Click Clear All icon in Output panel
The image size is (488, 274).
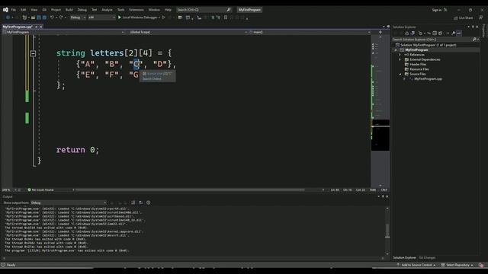133,203
